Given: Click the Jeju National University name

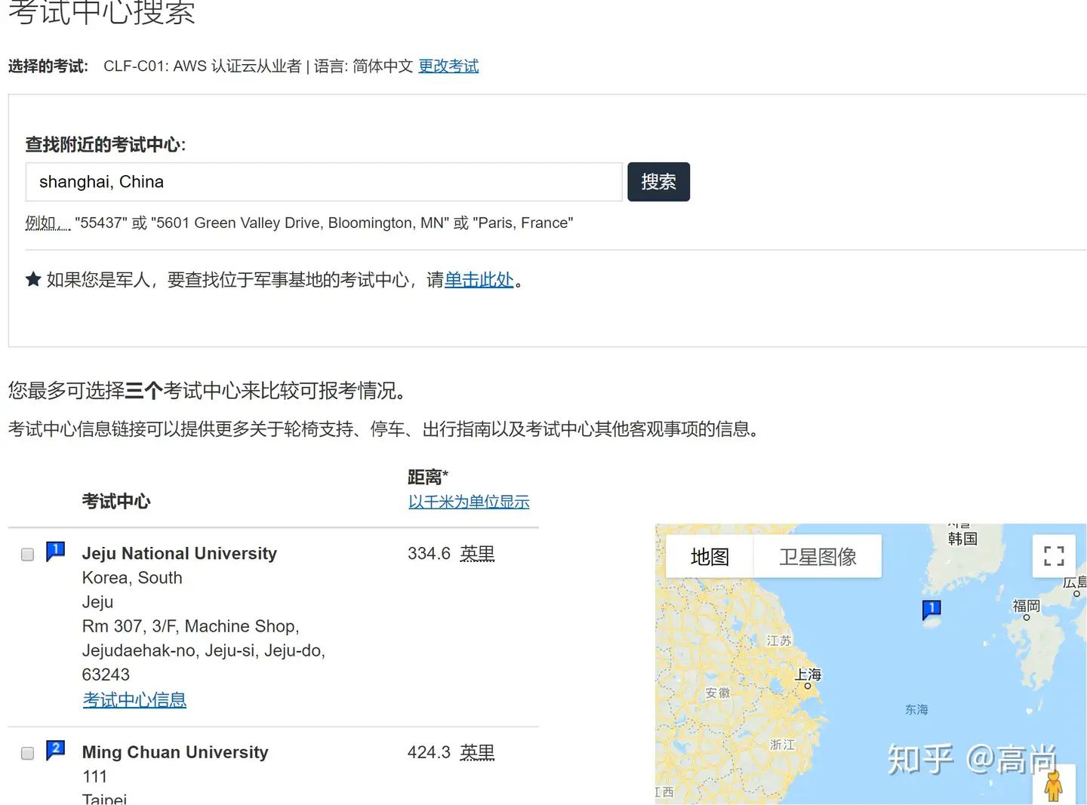Looking at the screenshot, I should 180,554.
